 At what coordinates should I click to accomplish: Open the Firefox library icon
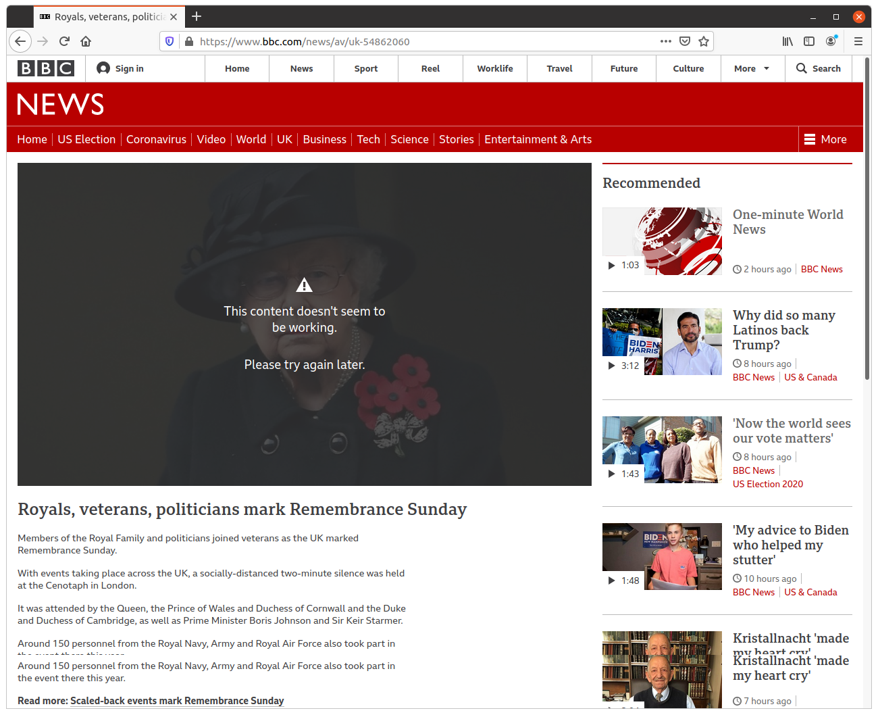coord(787,41)
